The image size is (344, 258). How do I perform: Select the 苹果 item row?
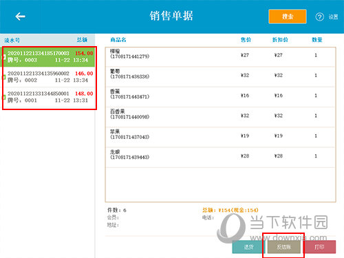pos(220,137)
